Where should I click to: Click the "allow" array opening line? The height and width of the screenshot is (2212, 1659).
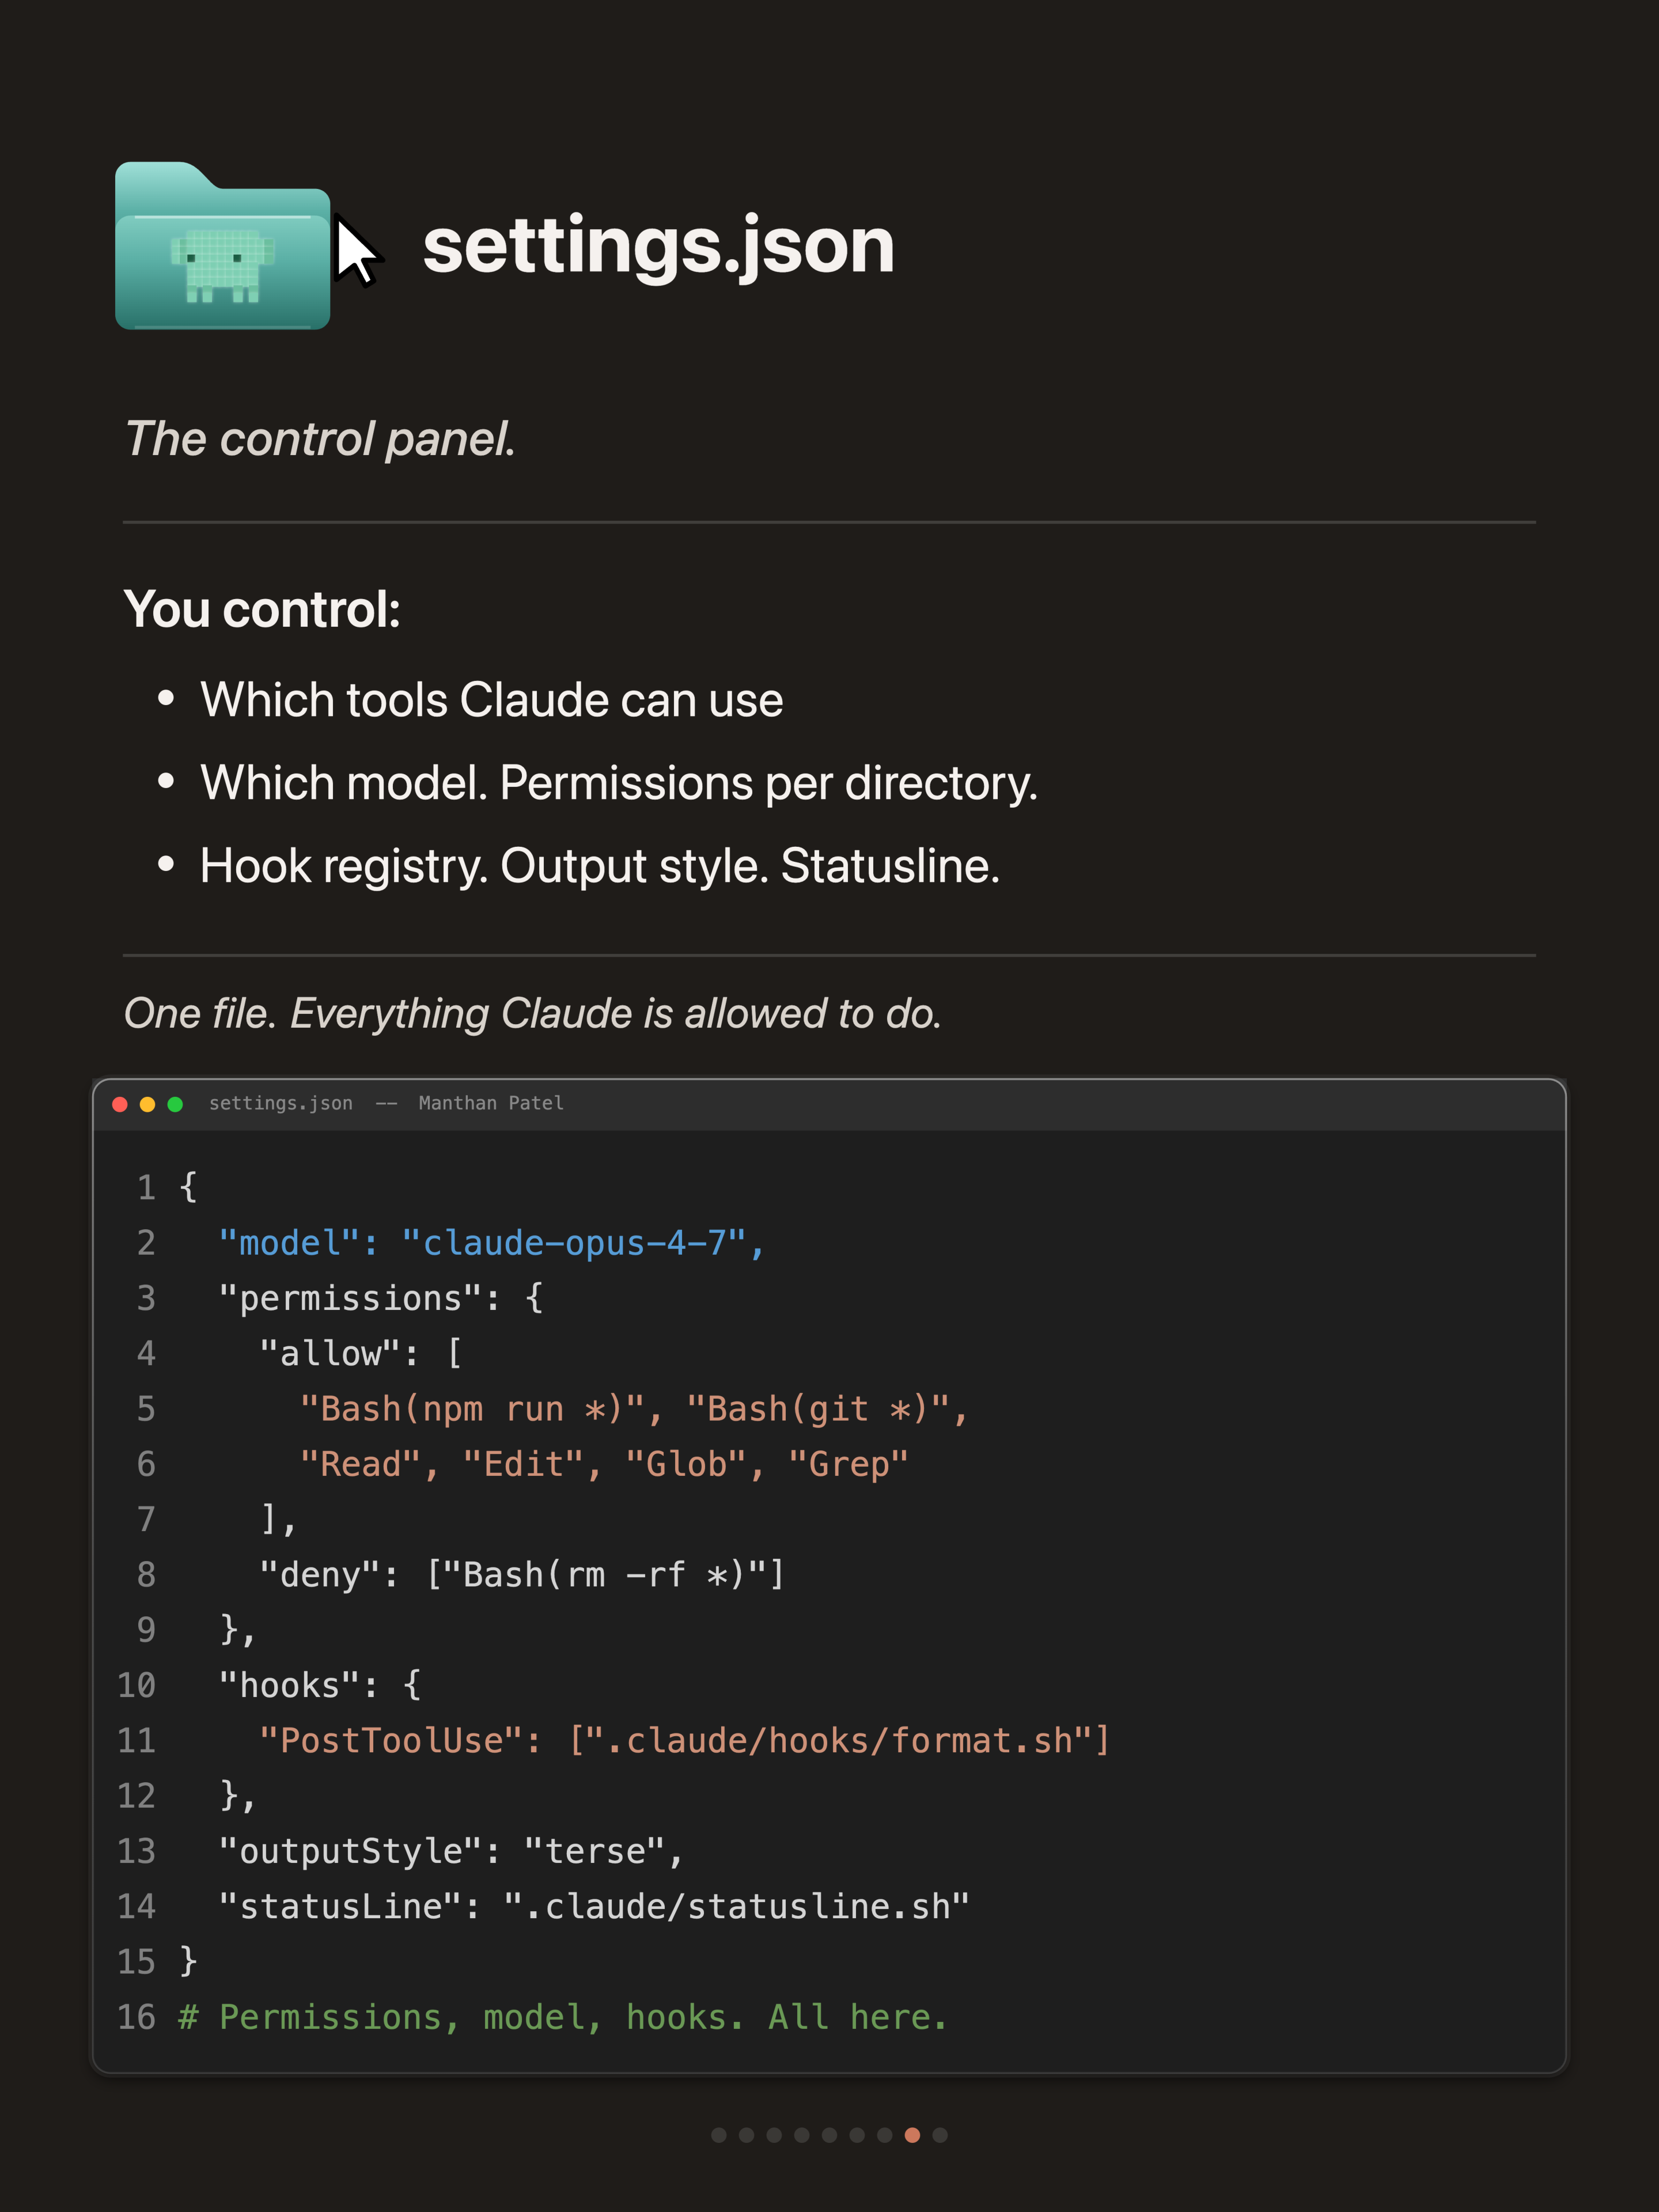pos(361,1353)
